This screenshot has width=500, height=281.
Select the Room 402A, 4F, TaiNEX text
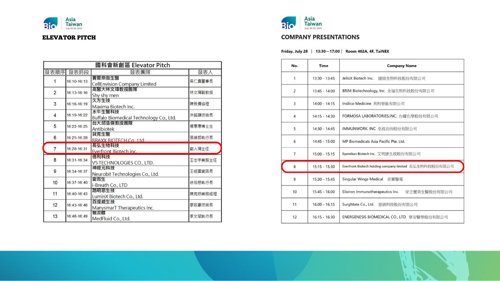click(367, 51)
